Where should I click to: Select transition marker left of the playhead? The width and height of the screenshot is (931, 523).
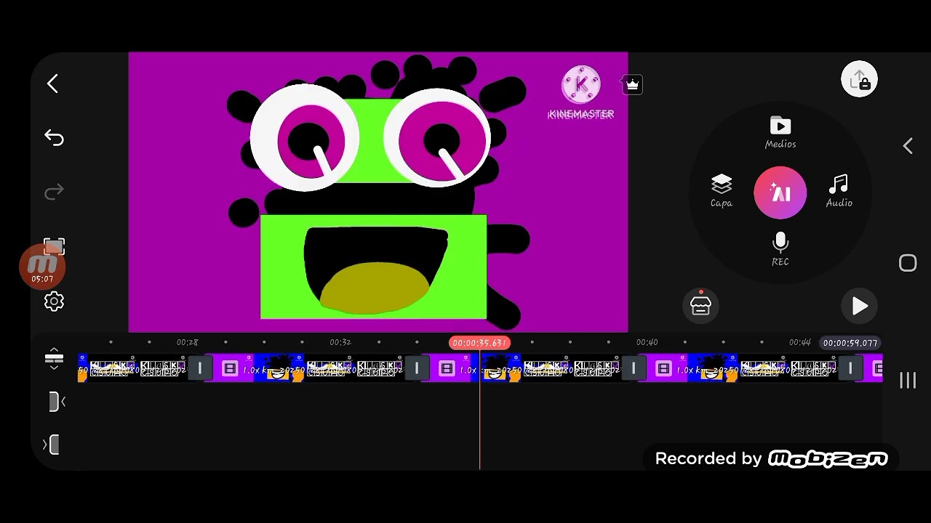[x=417, y=369]
